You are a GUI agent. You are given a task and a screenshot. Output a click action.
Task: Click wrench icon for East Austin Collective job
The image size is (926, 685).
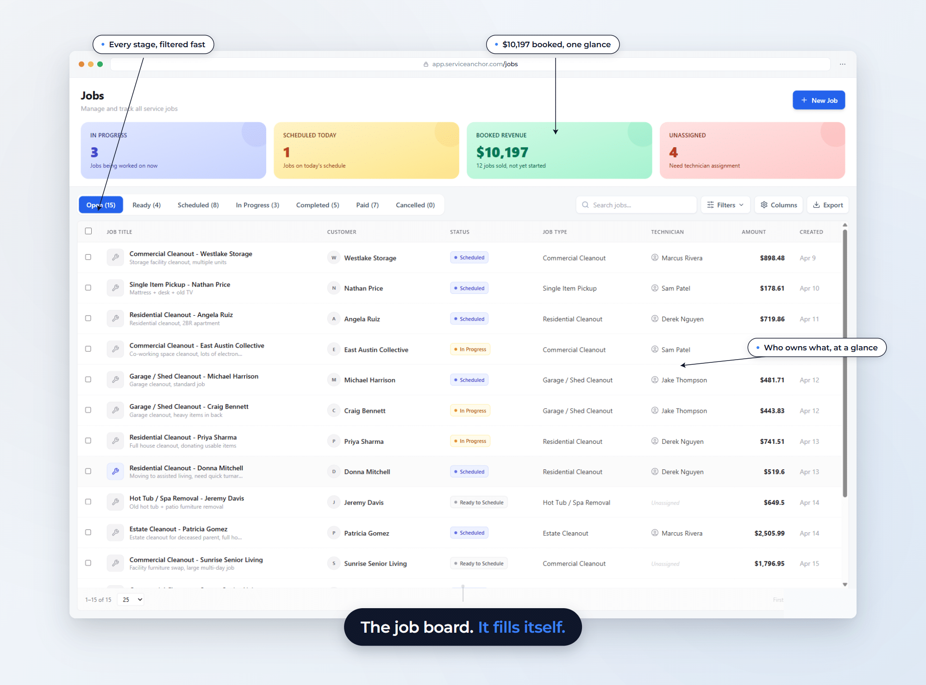click(x=115, y=349)
